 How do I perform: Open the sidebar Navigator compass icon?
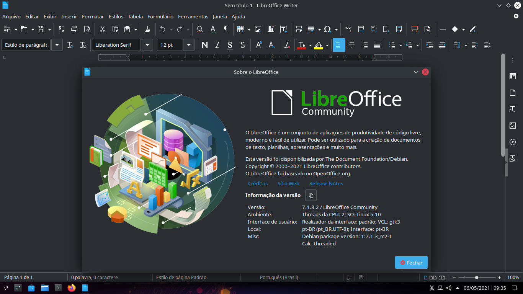[513, 142]
